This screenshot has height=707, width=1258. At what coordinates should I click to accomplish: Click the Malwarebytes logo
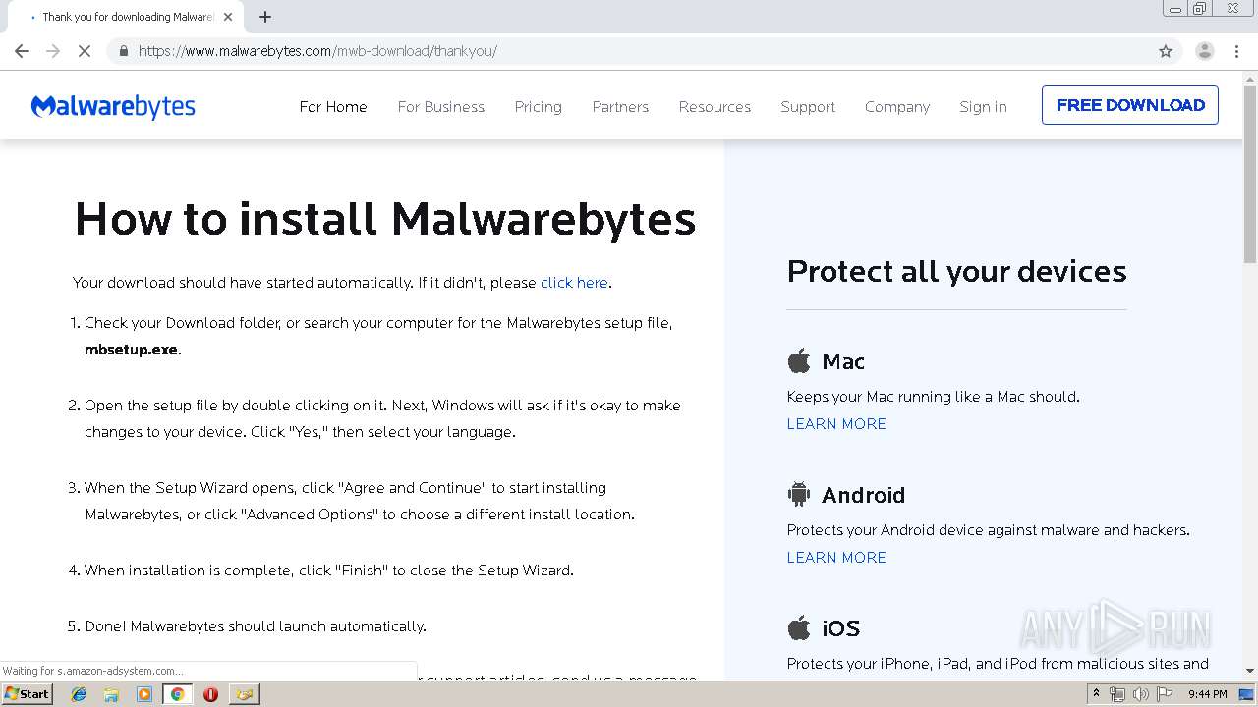coord(113,106)
